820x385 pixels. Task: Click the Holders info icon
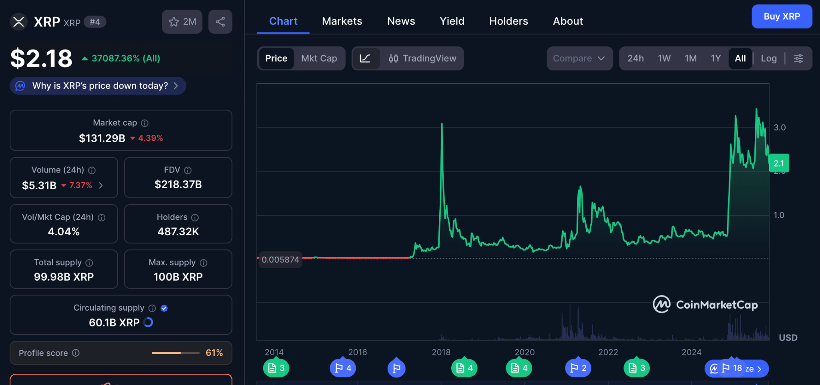tap(195, 217)
